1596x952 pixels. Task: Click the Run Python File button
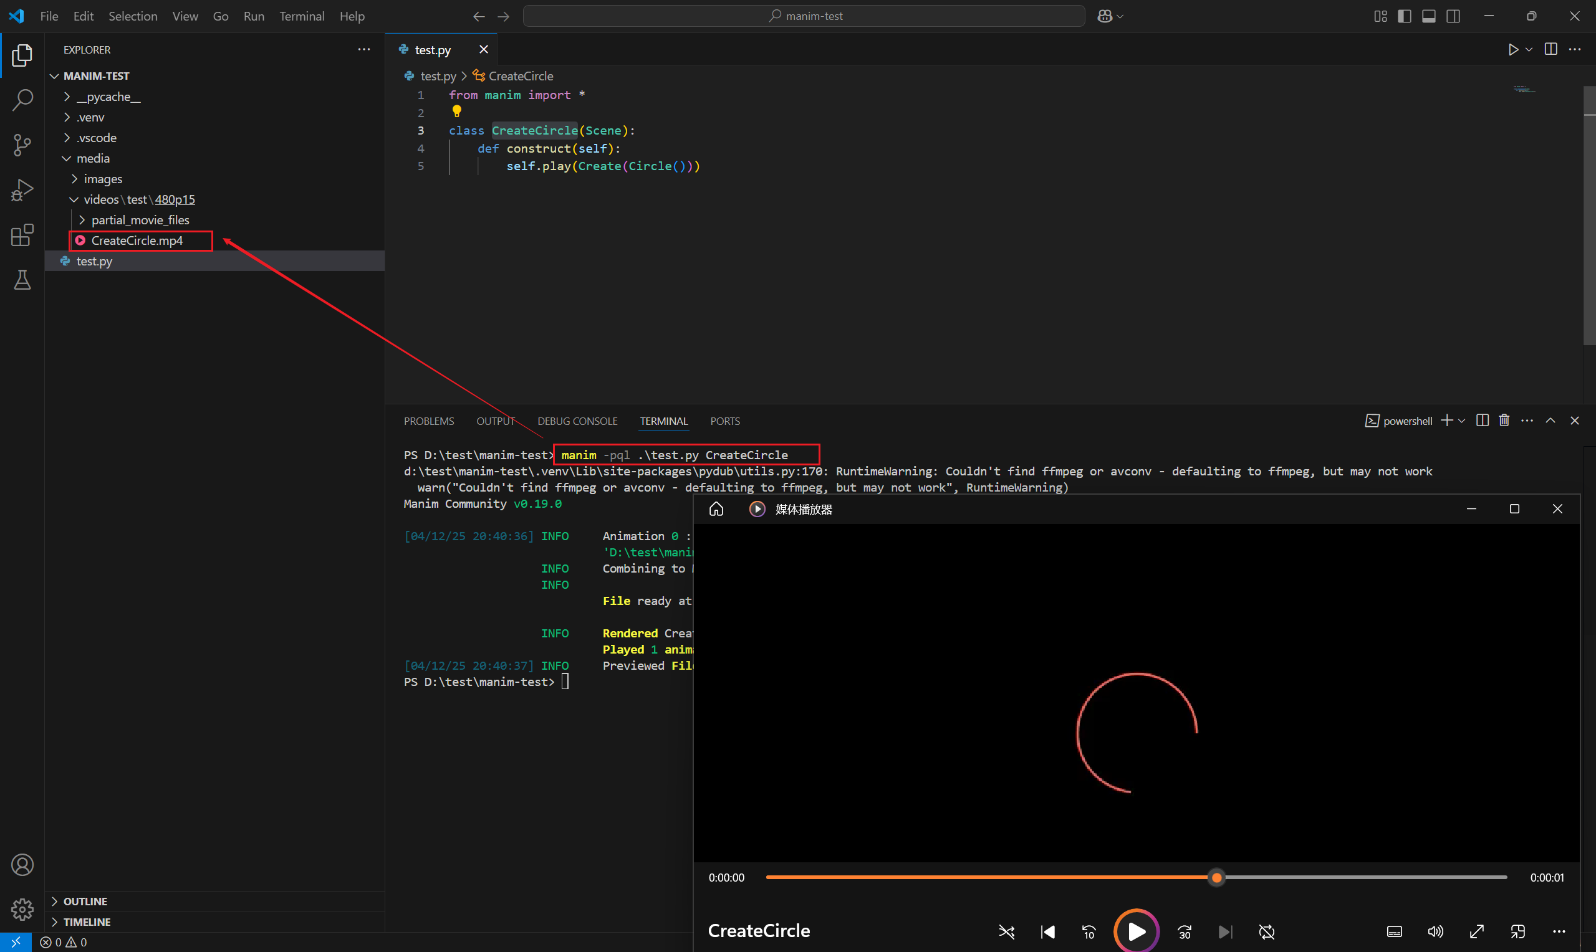[x=1512, y=49]
